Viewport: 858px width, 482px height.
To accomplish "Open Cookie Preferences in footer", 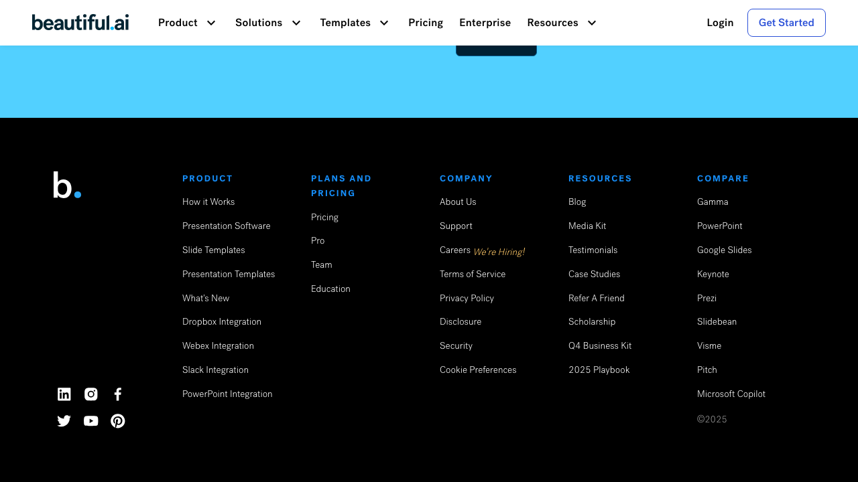I will tap(478, 370).
